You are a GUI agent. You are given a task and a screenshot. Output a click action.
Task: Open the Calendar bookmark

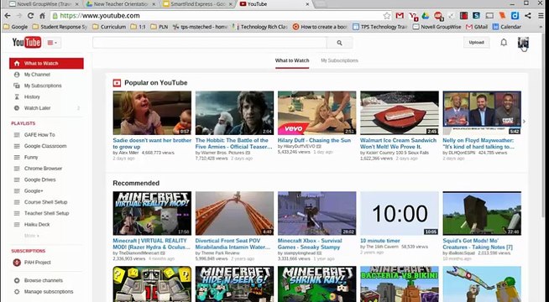pyautogui.click(x=507, y=27)
